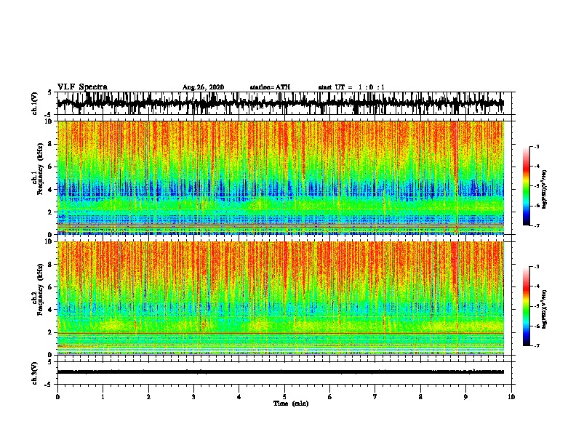Click the "Time (min)" axis title
Screen dimensions: 576x445
(x=291, y=404)
